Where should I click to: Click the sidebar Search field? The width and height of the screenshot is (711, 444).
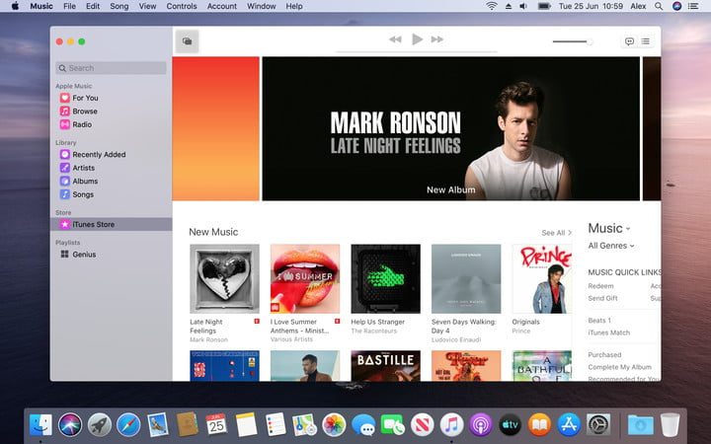111,68
